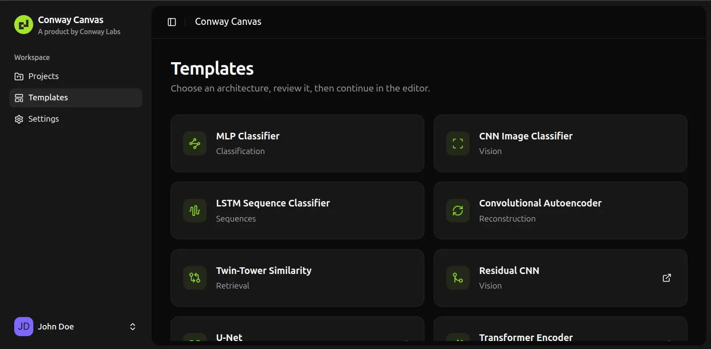Open Residual CNN via external link icon
The width and height of the screenshot is (711, 349).
click(667, 278)
